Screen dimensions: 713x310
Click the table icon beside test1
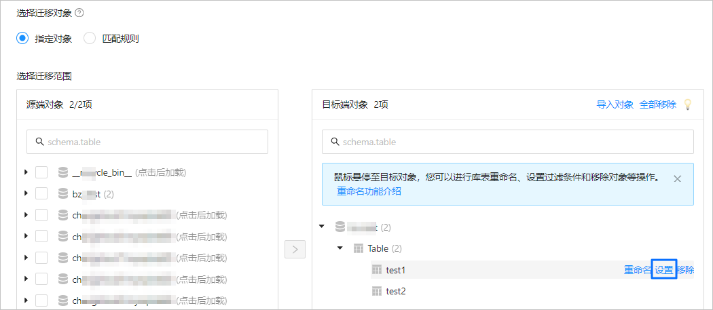tap(376, 269)
